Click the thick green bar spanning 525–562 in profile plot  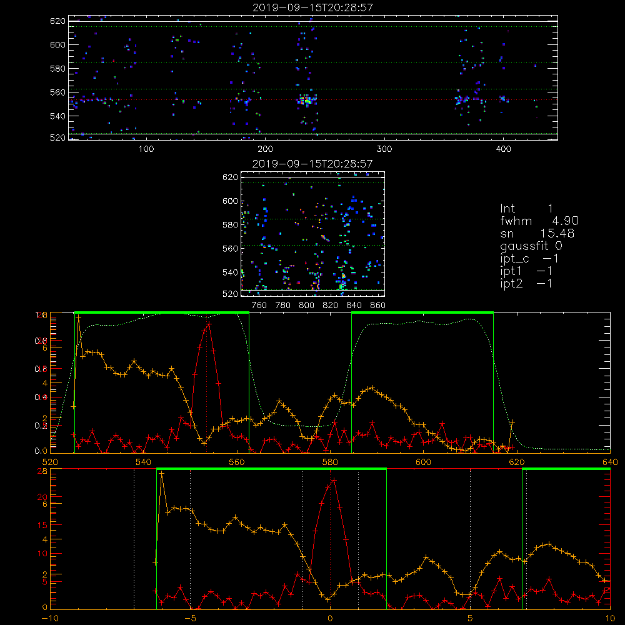[162, 312]
